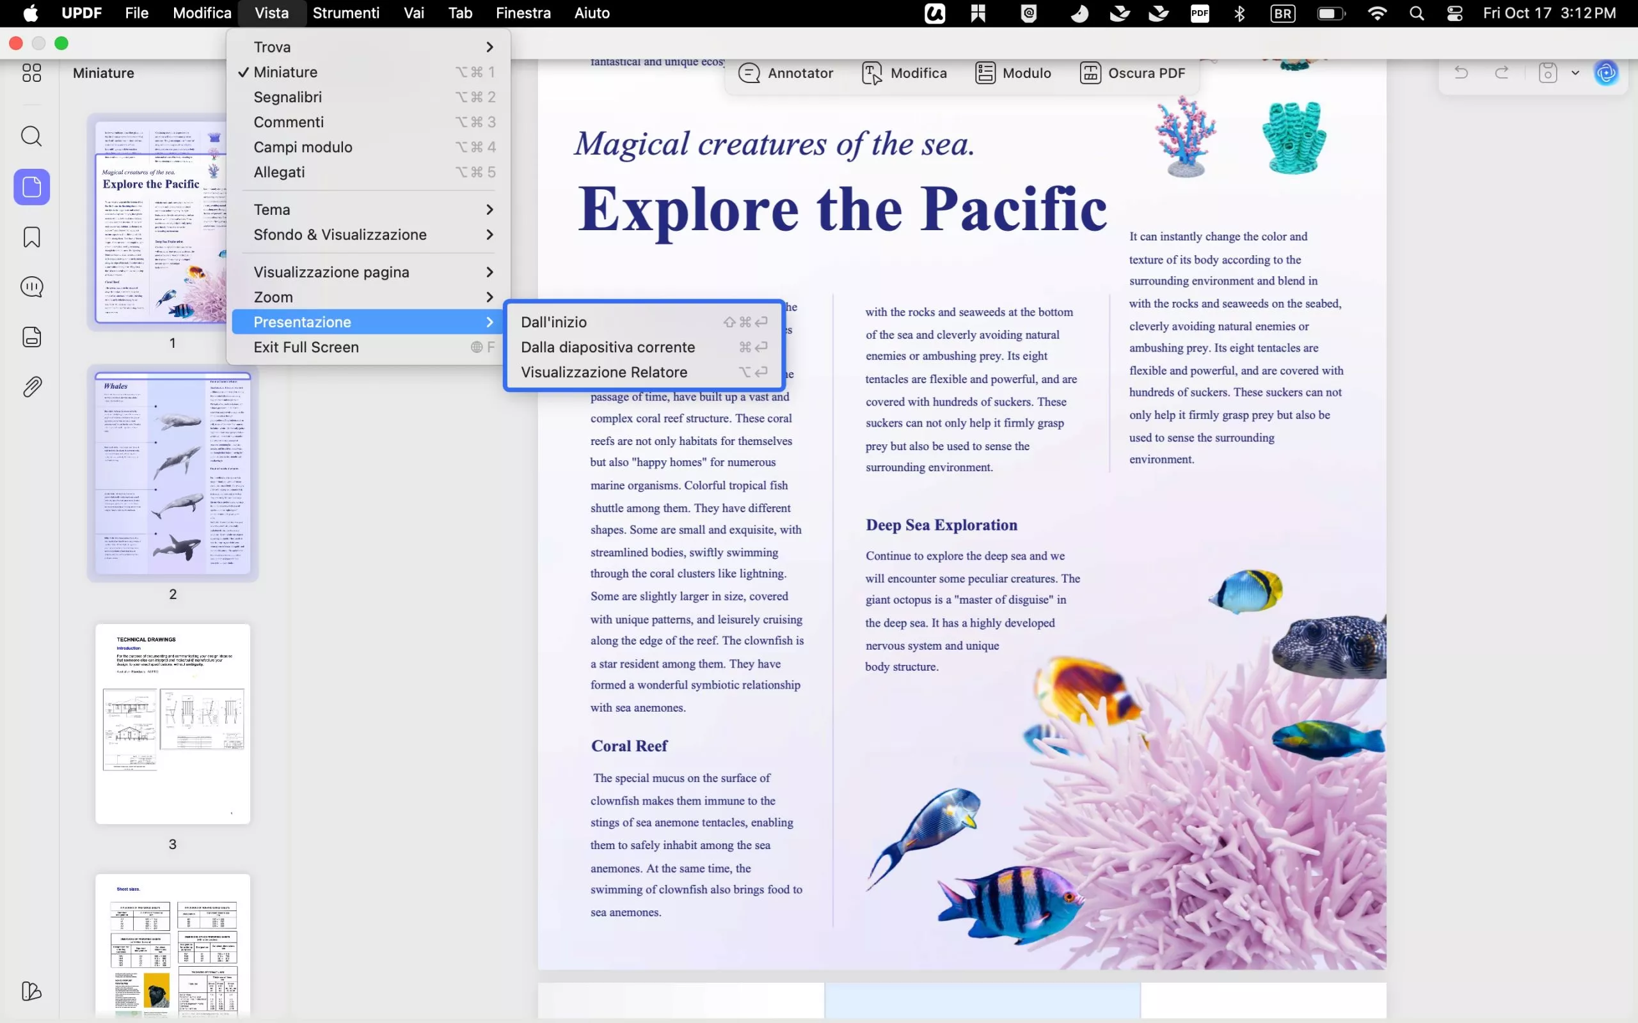Click the search magnifier in left sidebar
The width and height of the screenshot is (1638, 1023).
[31, 136]
